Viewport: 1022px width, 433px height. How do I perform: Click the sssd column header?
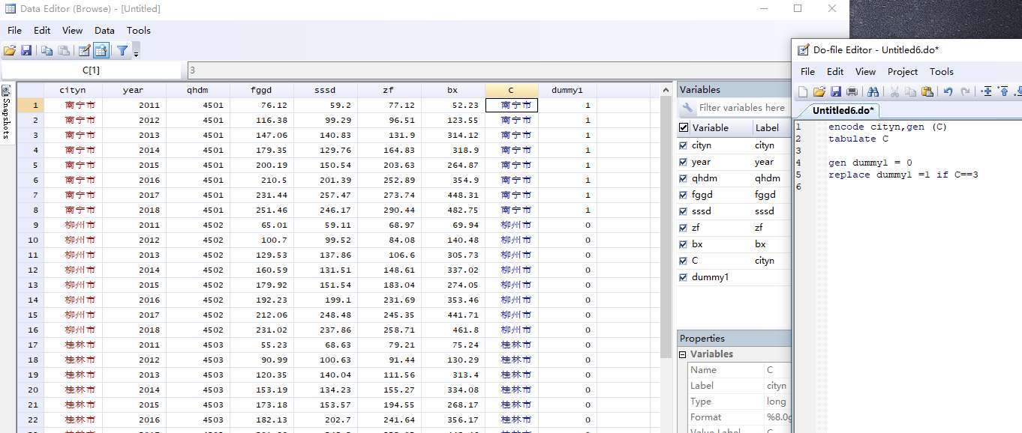pyautogui.click(x=325, y=90)
